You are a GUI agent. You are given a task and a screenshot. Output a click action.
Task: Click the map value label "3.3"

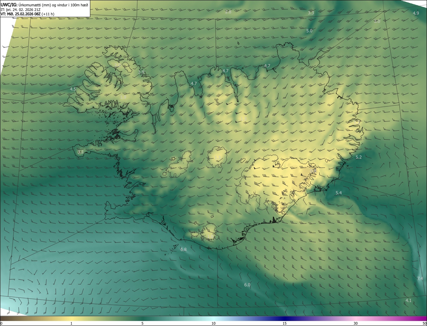pos(311,13)
